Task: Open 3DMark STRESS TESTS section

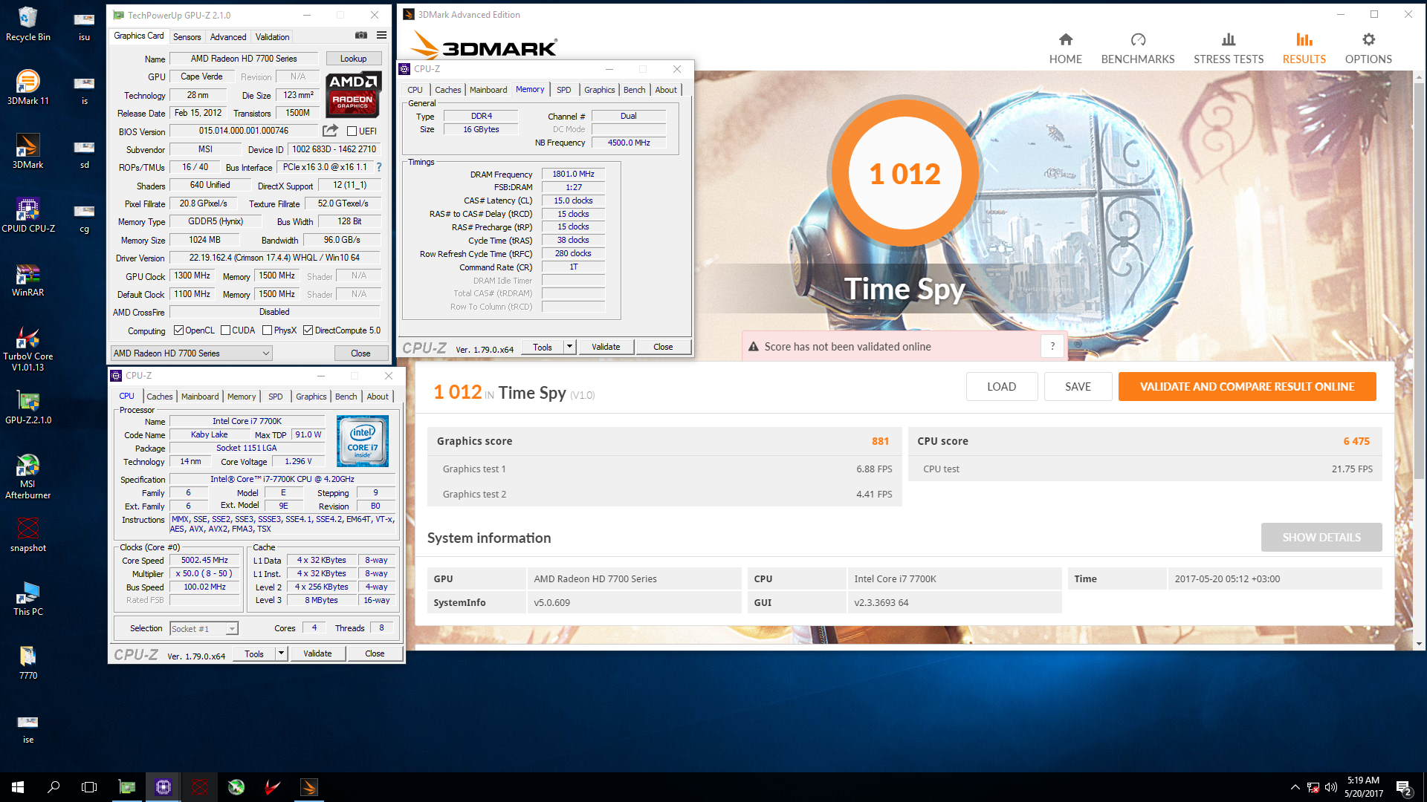Action: [x=1228, y=48]
